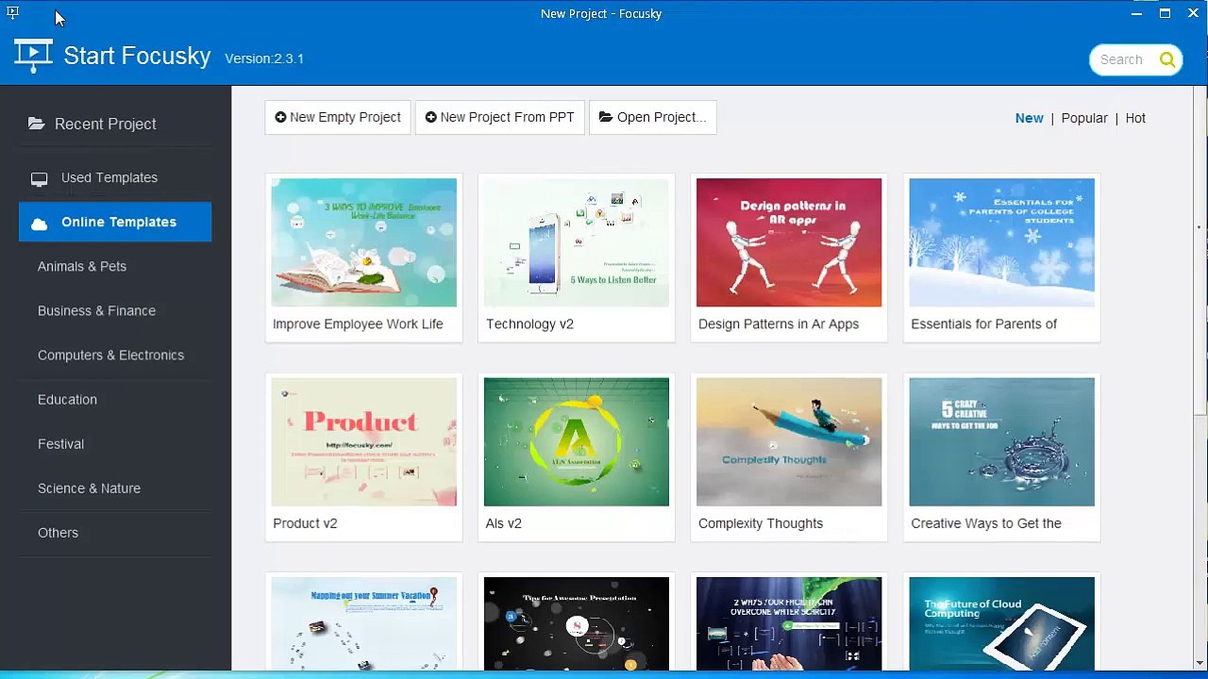Open Als v2 template thumbnail
Viewport: 1208px width, 679px height.
click(577, 441)
